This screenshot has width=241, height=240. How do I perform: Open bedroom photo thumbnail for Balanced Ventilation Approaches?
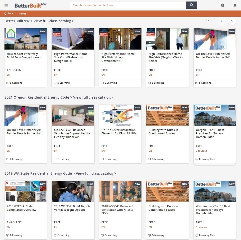click(73, 115)
